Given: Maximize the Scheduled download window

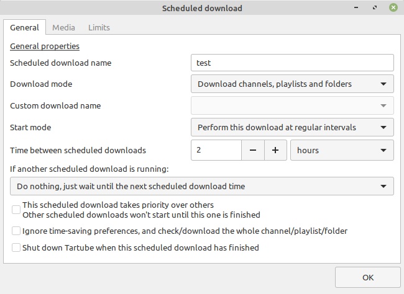Looking at the screenshot, I should click(x=375, y=7).
